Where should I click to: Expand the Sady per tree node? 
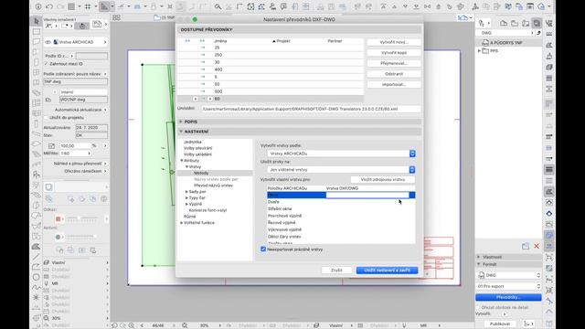[186, 192]
